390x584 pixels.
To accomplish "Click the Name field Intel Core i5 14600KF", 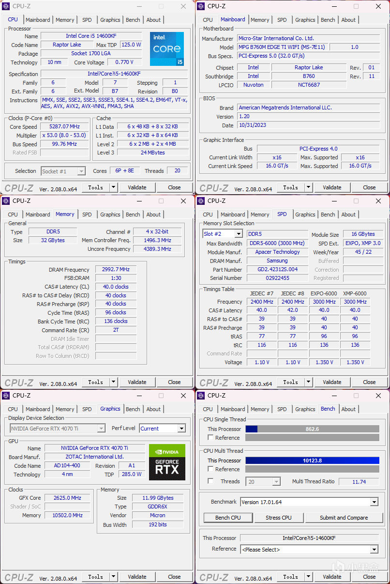I will (91, 36).
